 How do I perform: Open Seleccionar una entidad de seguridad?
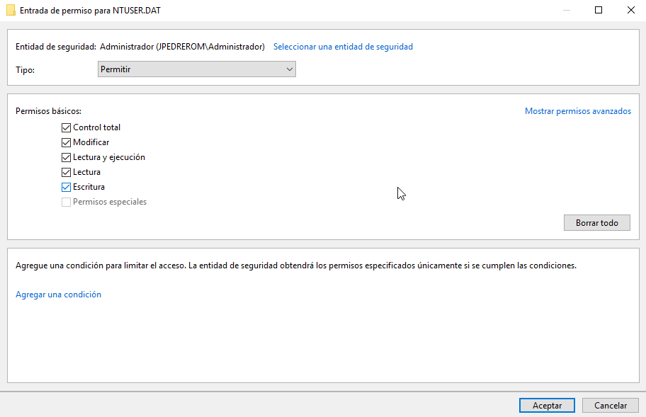(x=343, y=47)
